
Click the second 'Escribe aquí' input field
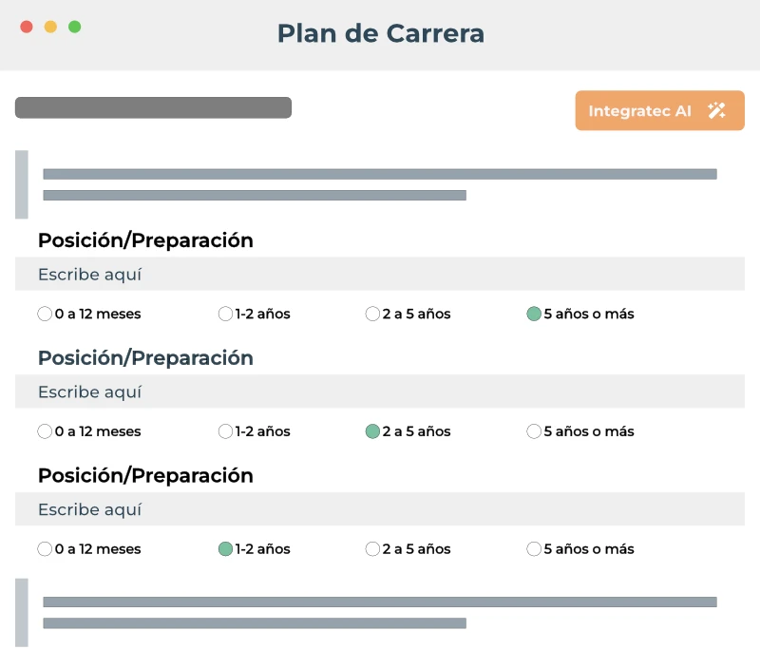pos(380,392)
